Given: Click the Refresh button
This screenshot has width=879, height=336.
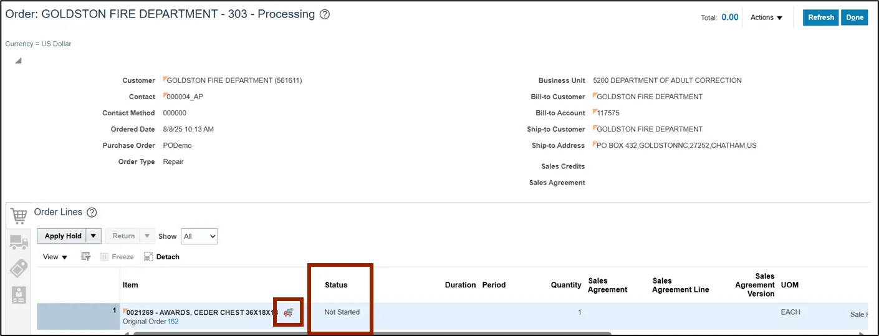Looking at the screenshot, I should (x=820, y=17).
